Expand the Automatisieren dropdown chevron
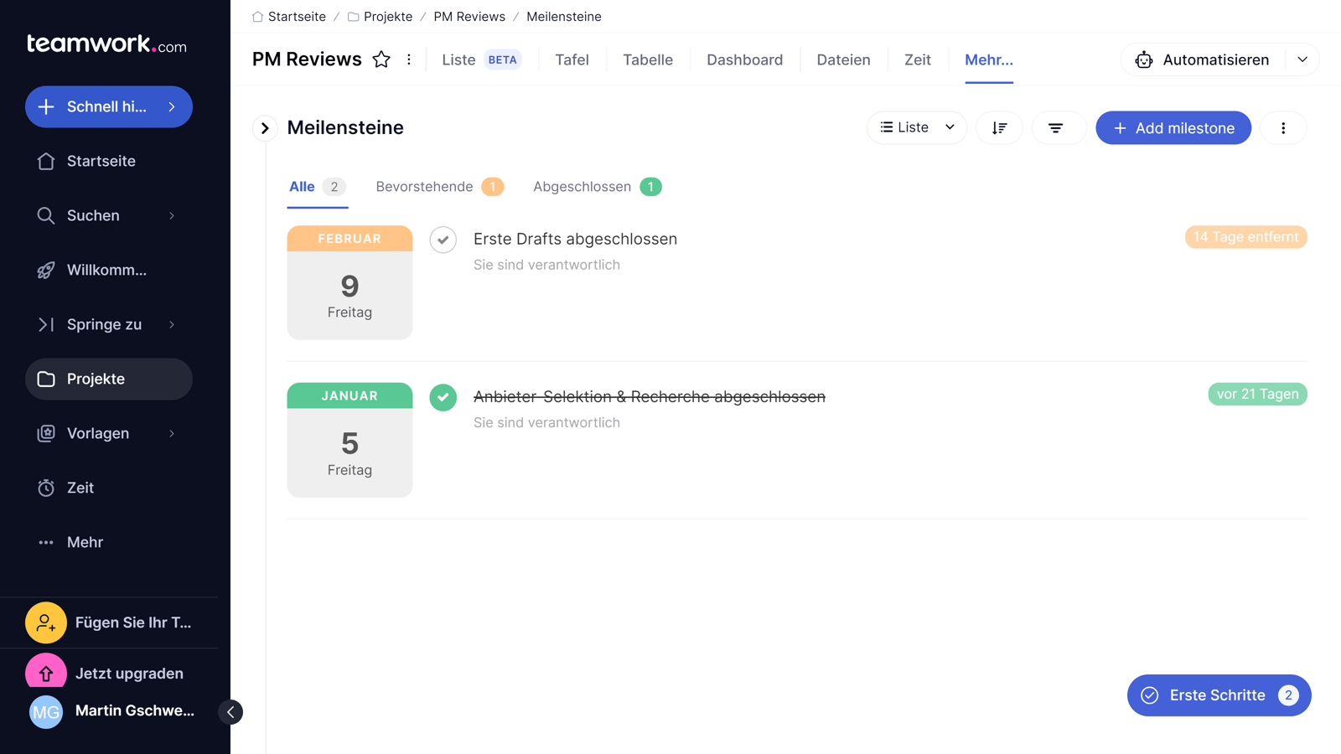Image resolution: width=1341 pixels, height=754 pixels. coord(1302,59)
